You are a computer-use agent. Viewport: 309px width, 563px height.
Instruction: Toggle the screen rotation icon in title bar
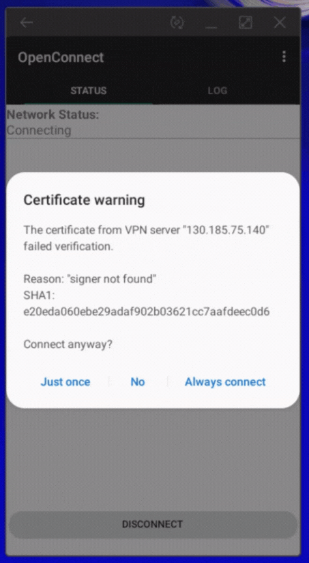[x=177, y=23]
